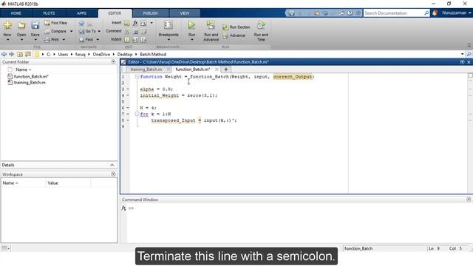This screenshot has height=266, width=473.
Task: Click the notifications bell icon
Action: point(435,13)
